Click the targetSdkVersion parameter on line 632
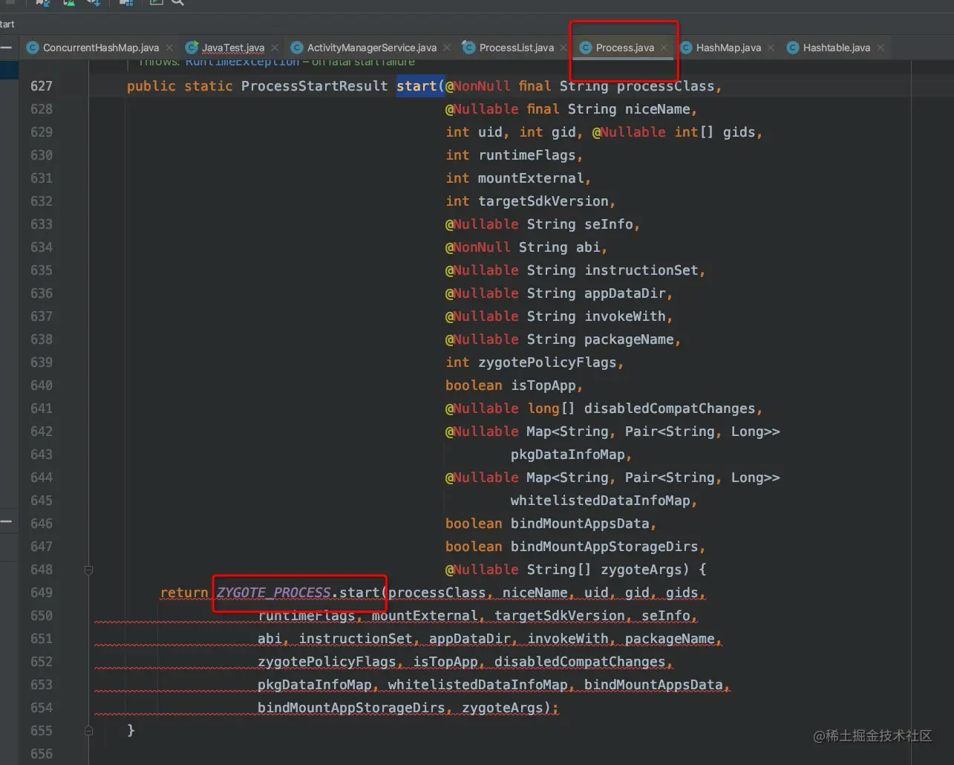Screen dimensions: 954x765 tap(543, 201)
